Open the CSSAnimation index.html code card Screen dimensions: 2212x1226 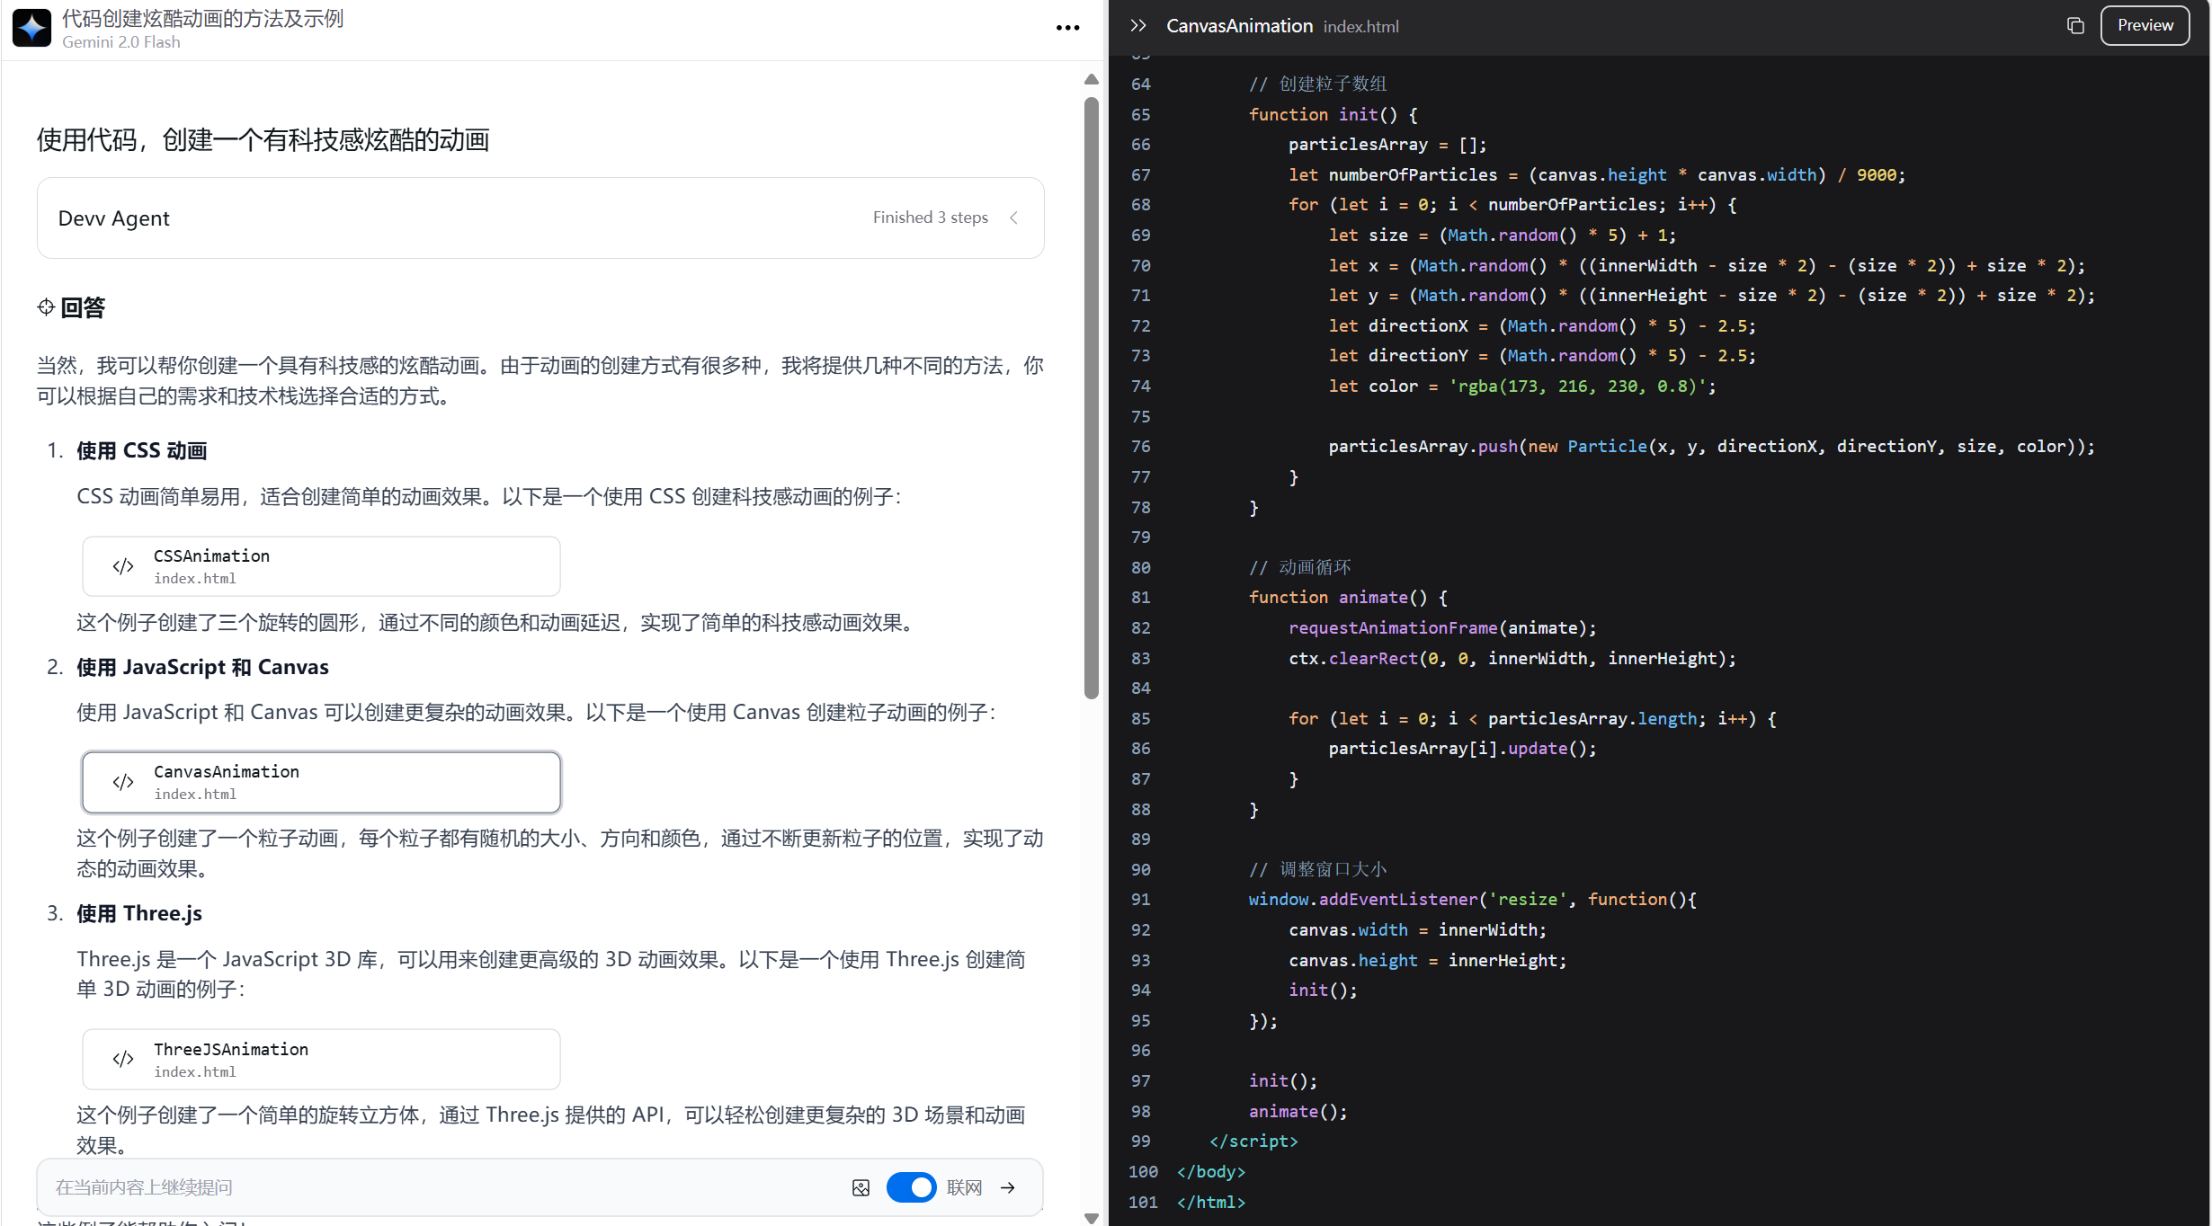coord(321,566)
